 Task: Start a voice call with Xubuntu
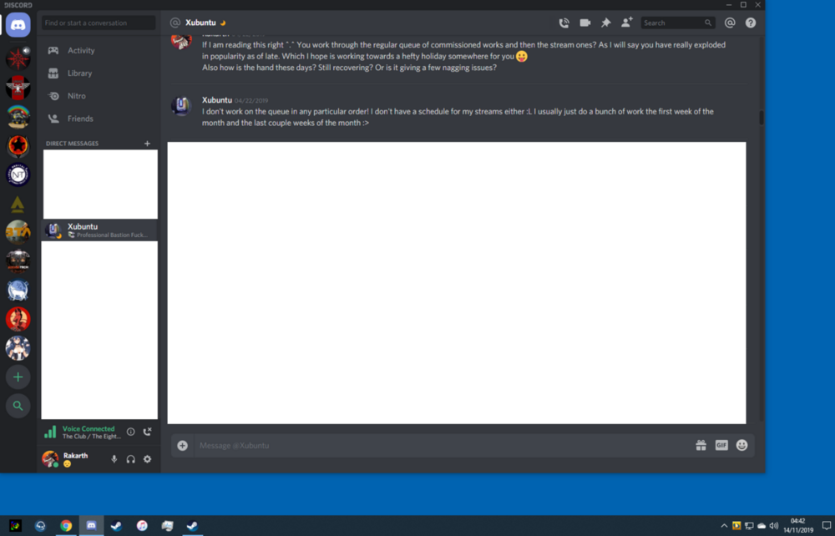(564, 23)
